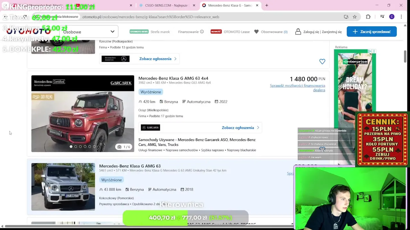Click the Samochody Używane Garcarek ASO heading
The height and width of the screenshot is (230, 410).
(x=197, y=142)
